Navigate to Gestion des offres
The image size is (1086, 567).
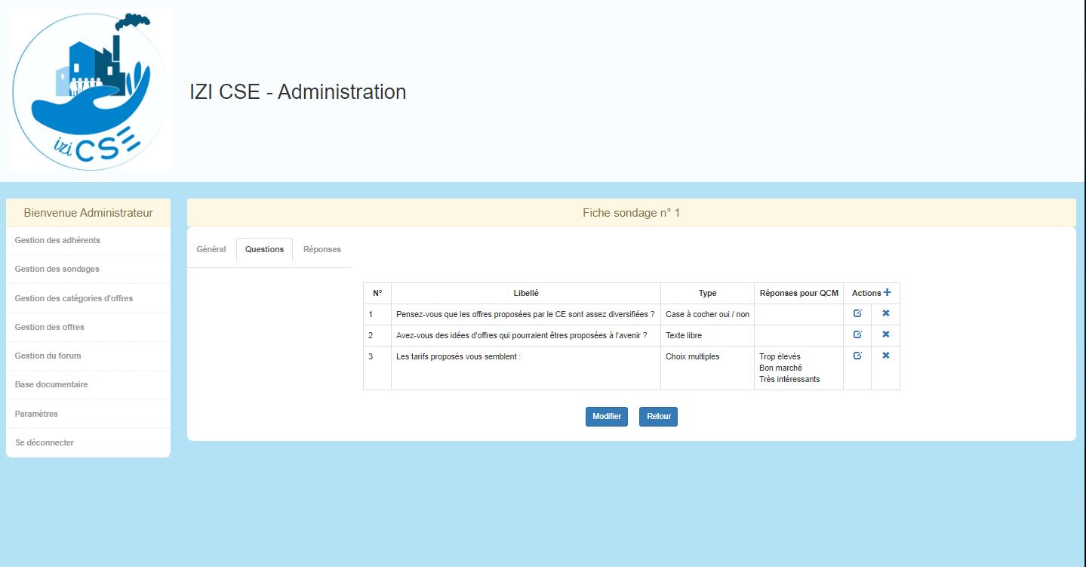pyautogui.click(x=50, y=327)
